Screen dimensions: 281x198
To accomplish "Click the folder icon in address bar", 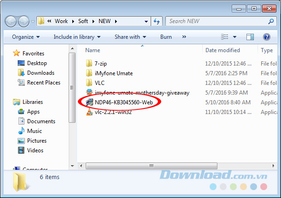I will coord(41,21).
